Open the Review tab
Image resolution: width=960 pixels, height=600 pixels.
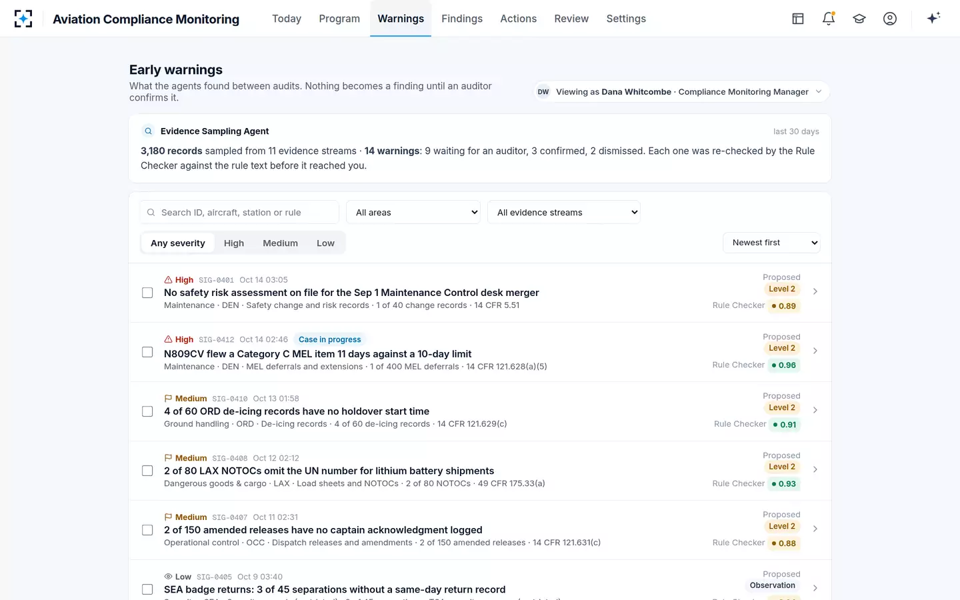tap(571, 19)
